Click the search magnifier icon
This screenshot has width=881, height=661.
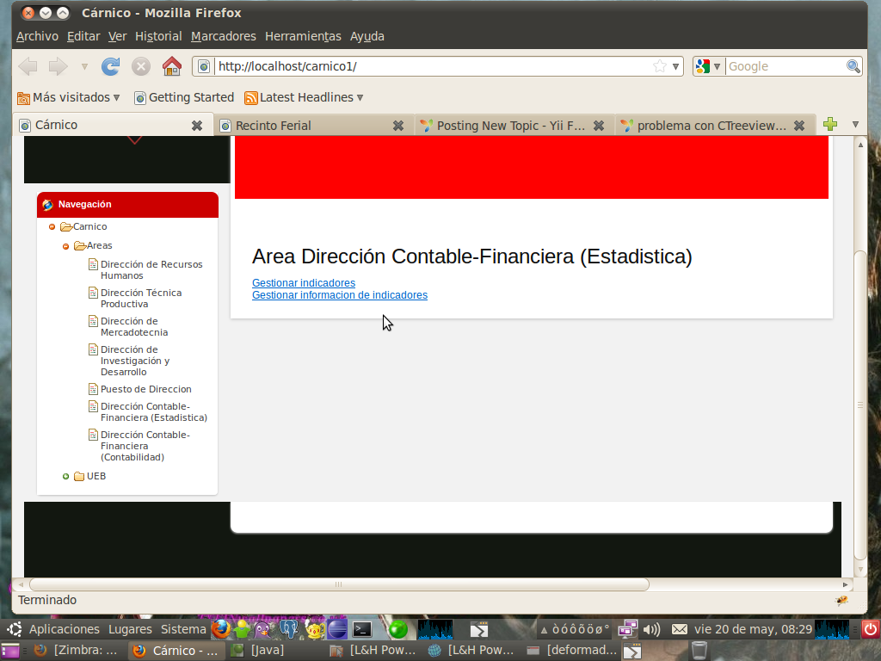click(x=853, y=66)
